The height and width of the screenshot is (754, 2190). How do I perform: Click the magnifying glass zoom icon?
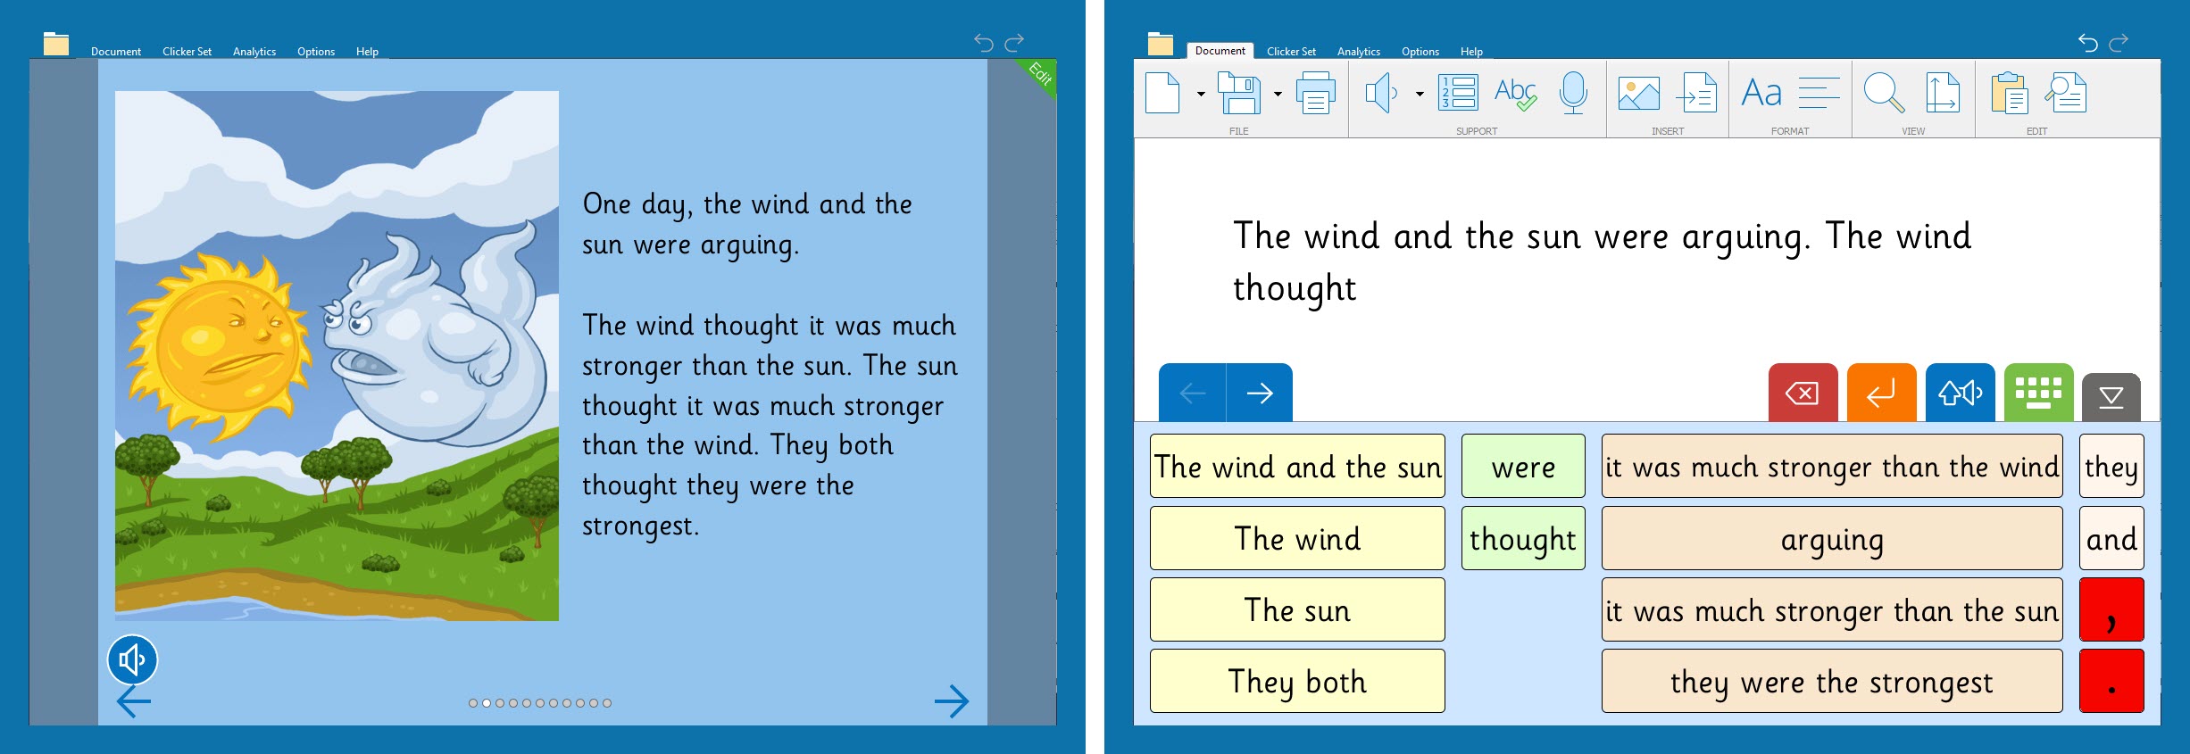click(1884, 93)
